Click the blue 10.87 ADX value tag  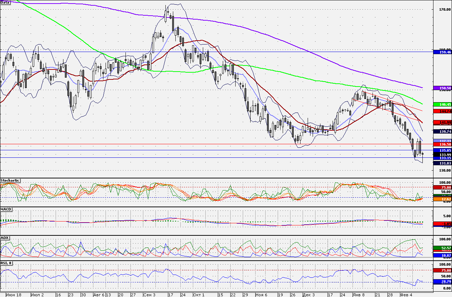pos(442,255)
